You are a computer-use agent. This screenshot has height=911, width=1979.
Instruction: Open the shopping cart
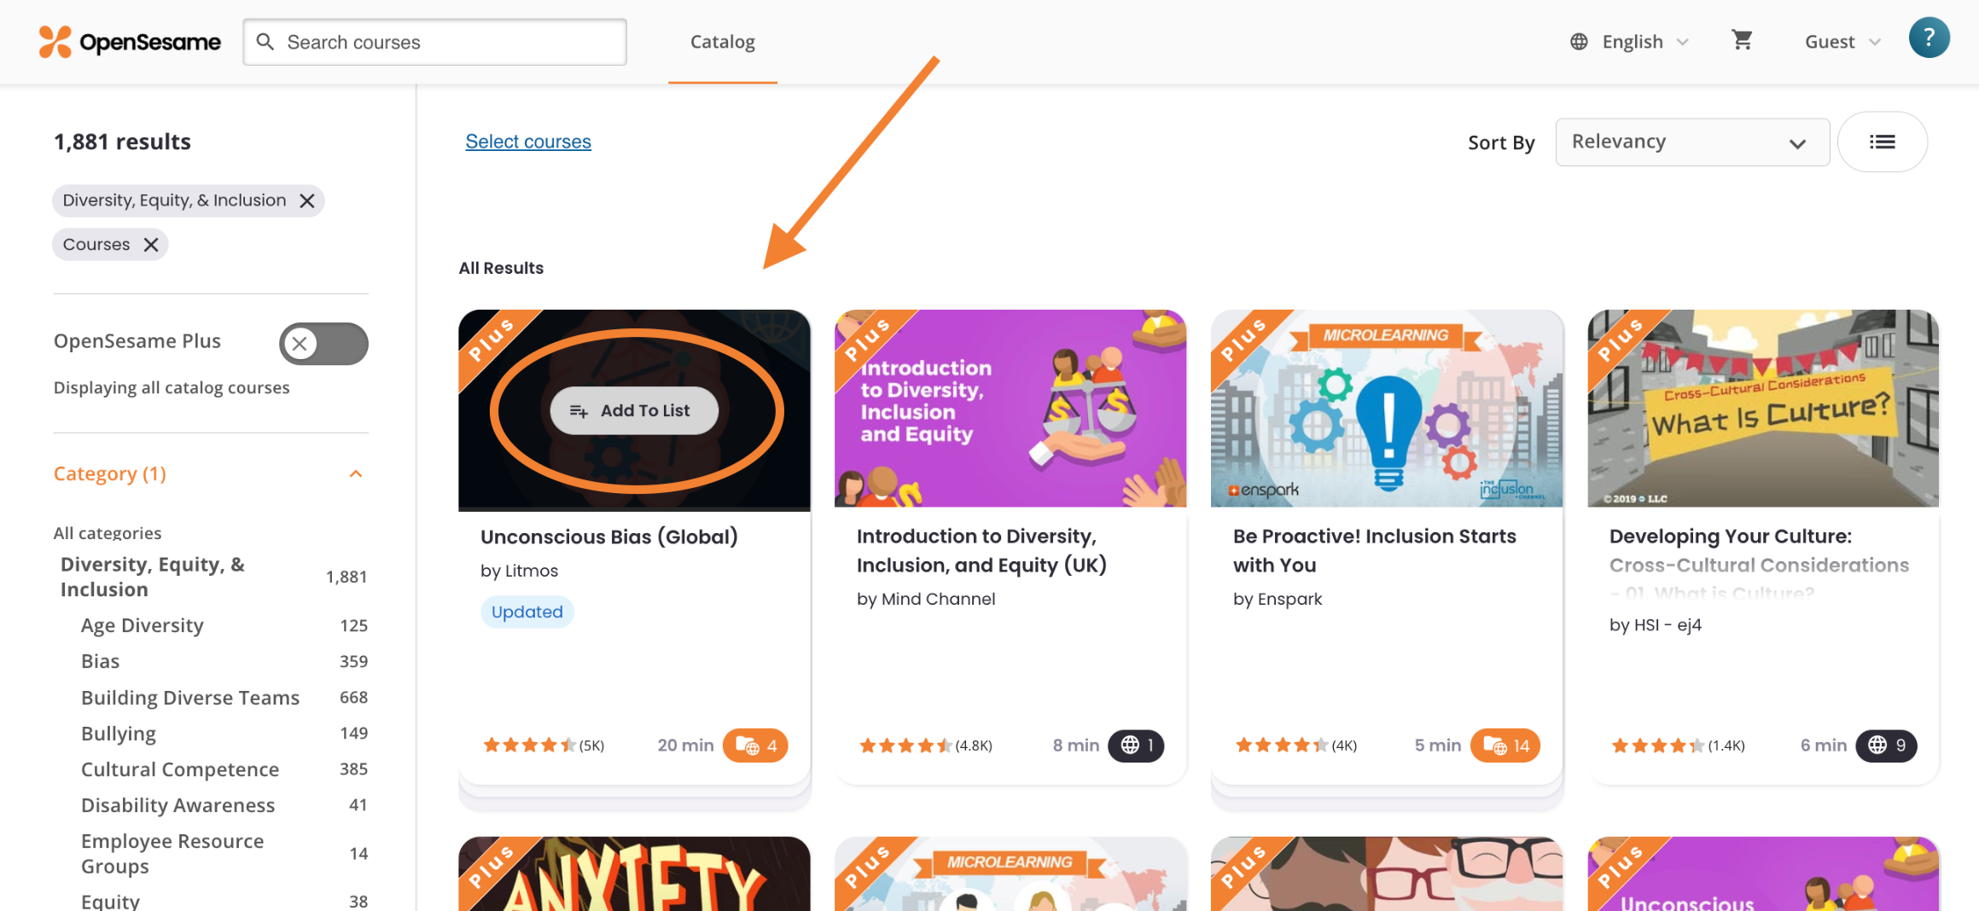click(x=1742, y=40)
